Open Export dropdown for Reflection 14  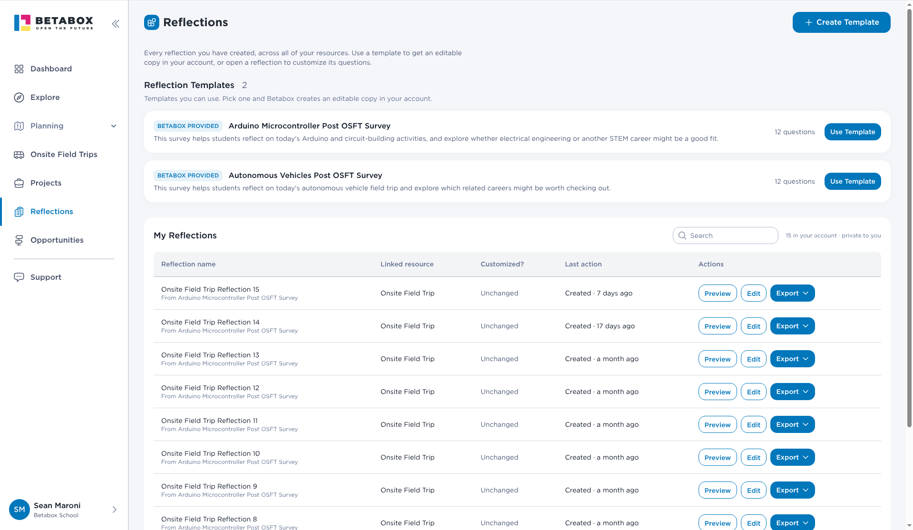pos(792,326)
